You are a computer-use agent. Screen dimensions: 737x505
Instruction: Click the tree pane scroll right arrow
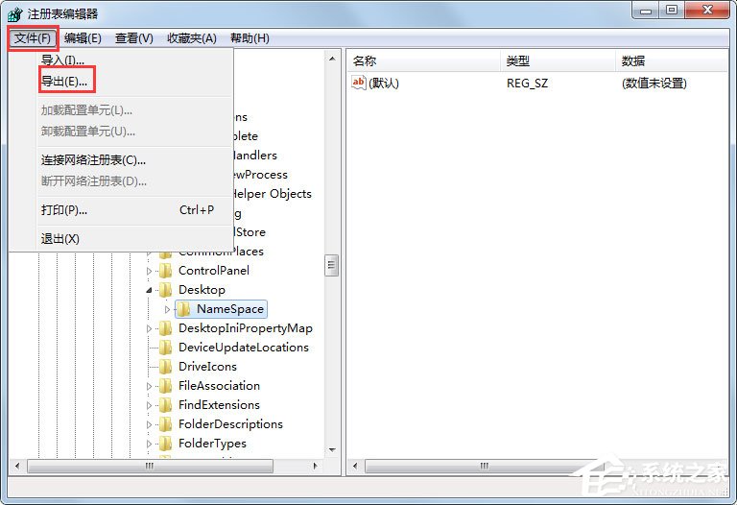(315, 466)
